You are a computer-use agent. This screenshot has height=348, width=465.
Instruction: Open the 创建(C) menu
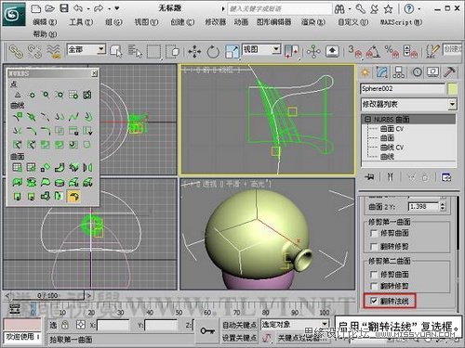coord(182,22)
